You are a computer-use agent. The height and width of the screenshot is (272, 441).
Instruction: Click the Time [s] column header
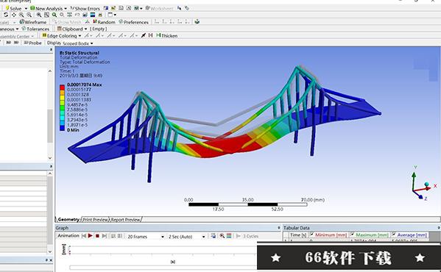pos(298,235)
